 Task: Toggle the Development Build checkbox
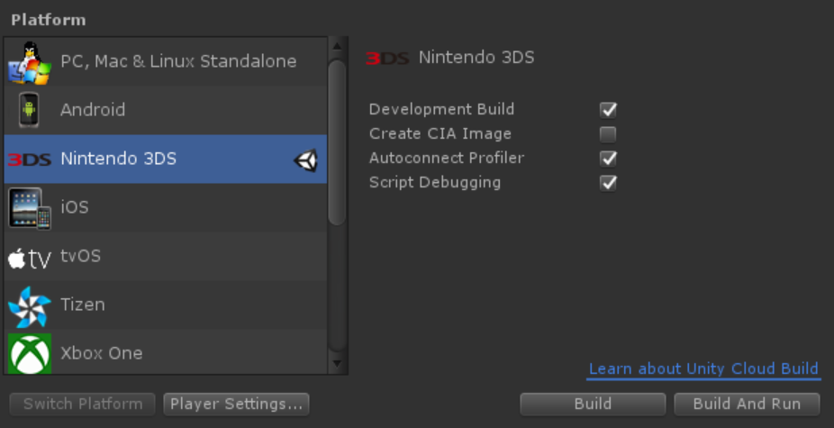pos(608,110)
